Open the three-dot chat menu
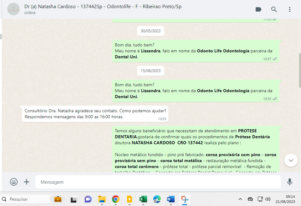The image size is (301, 206). click(x=290, y=9)
